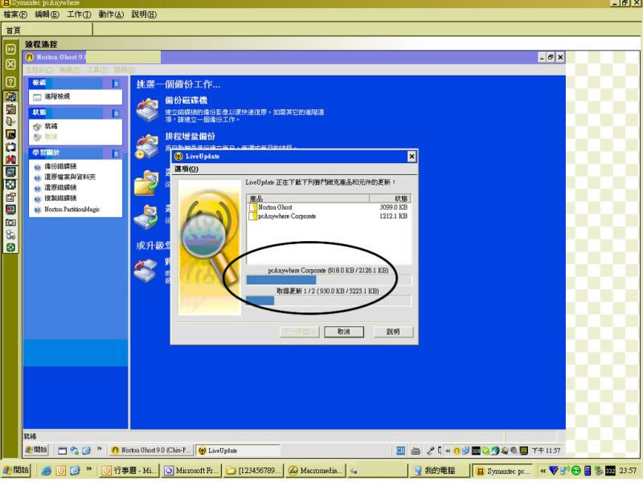Viewport: 643px width, 482px height.
Task: Open 檔案(F) menu in pcAnywhere
Action: coord(15,14)
